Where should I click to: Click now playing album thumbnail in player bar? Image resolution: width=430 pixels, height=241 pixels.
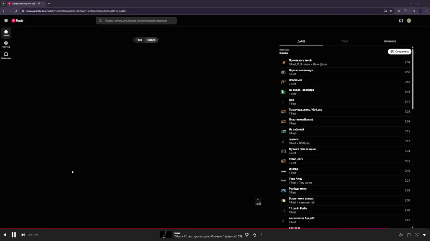click(165, 235)
